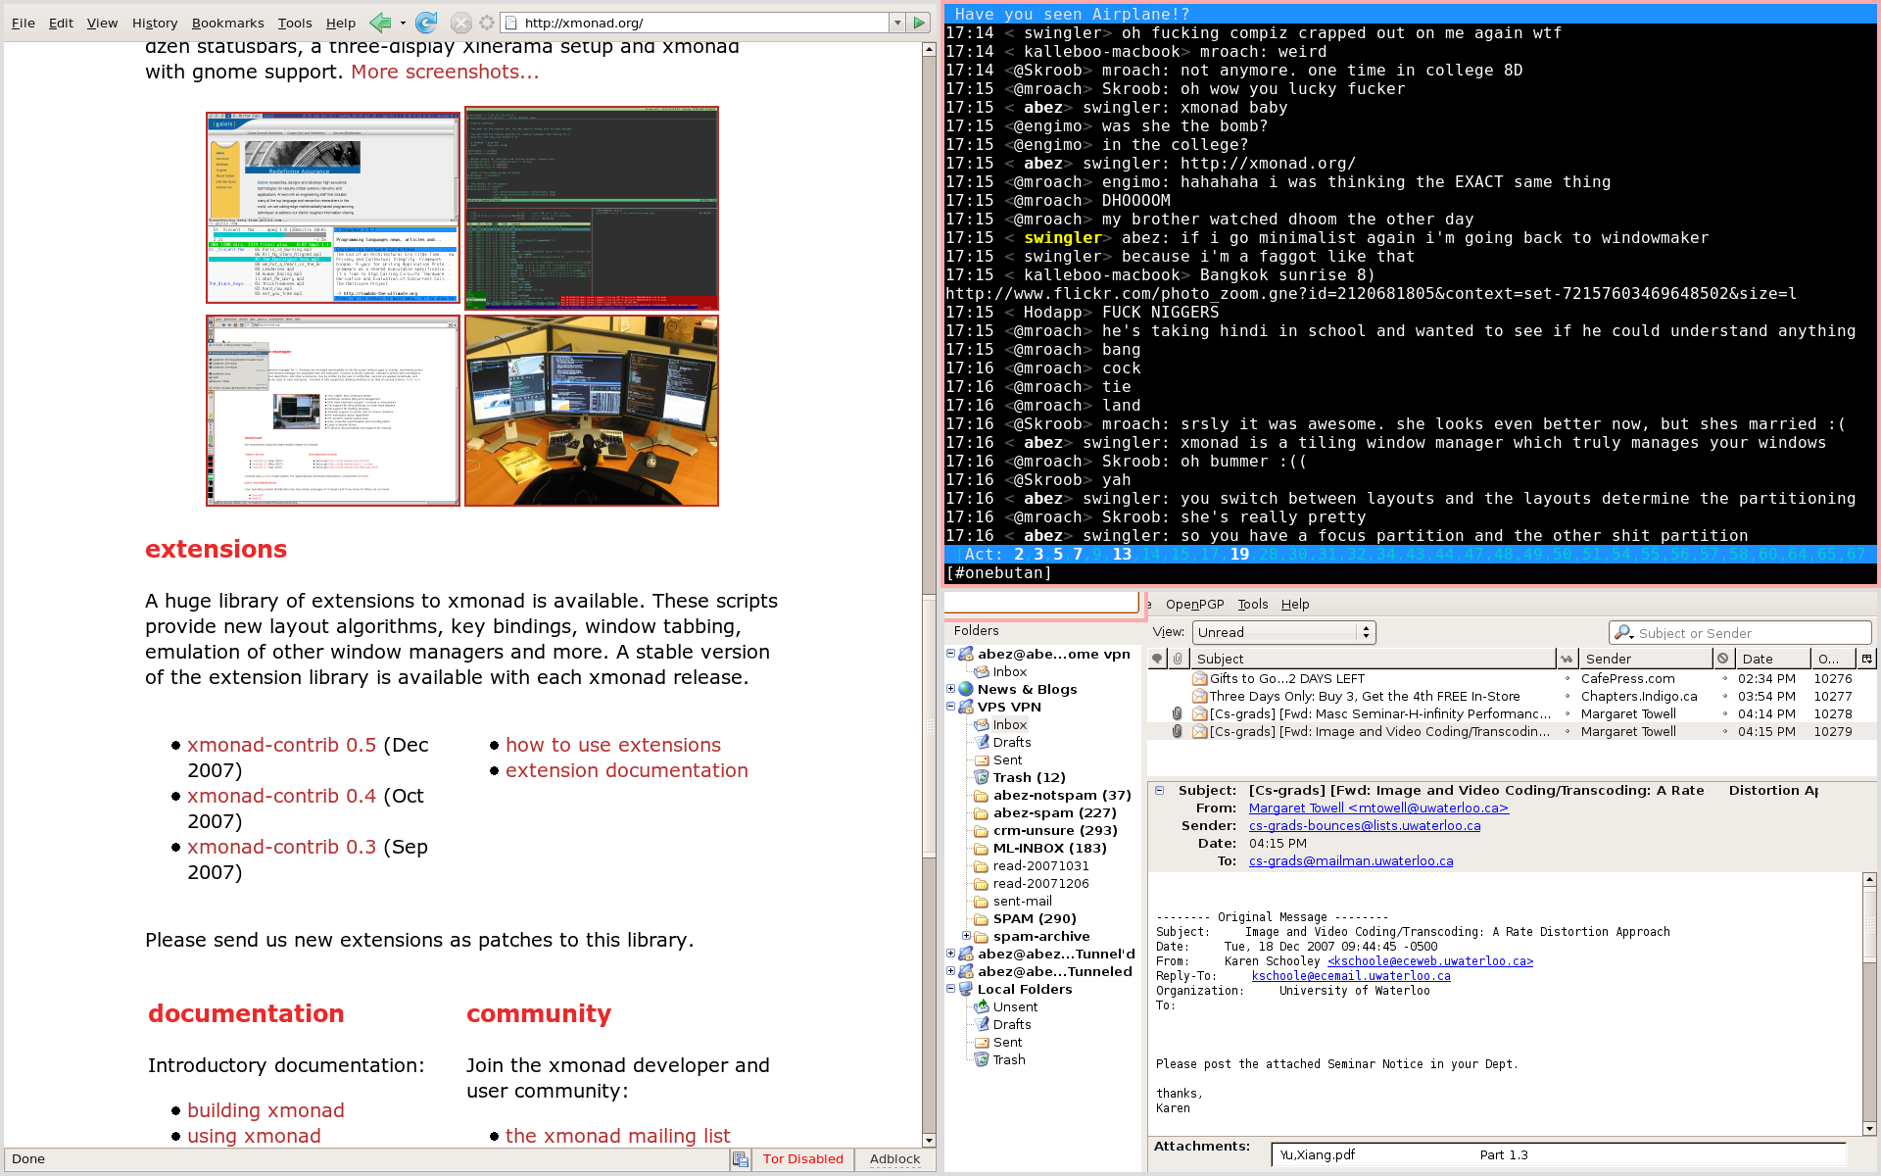Click browser scrollbar down arrow
Image resolution: width=1881 pixels, height=1176 pixels.
click(x=929, y=1140)
